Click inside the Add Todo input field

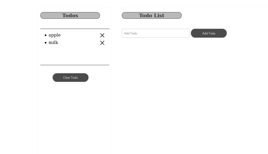[155, 33]
